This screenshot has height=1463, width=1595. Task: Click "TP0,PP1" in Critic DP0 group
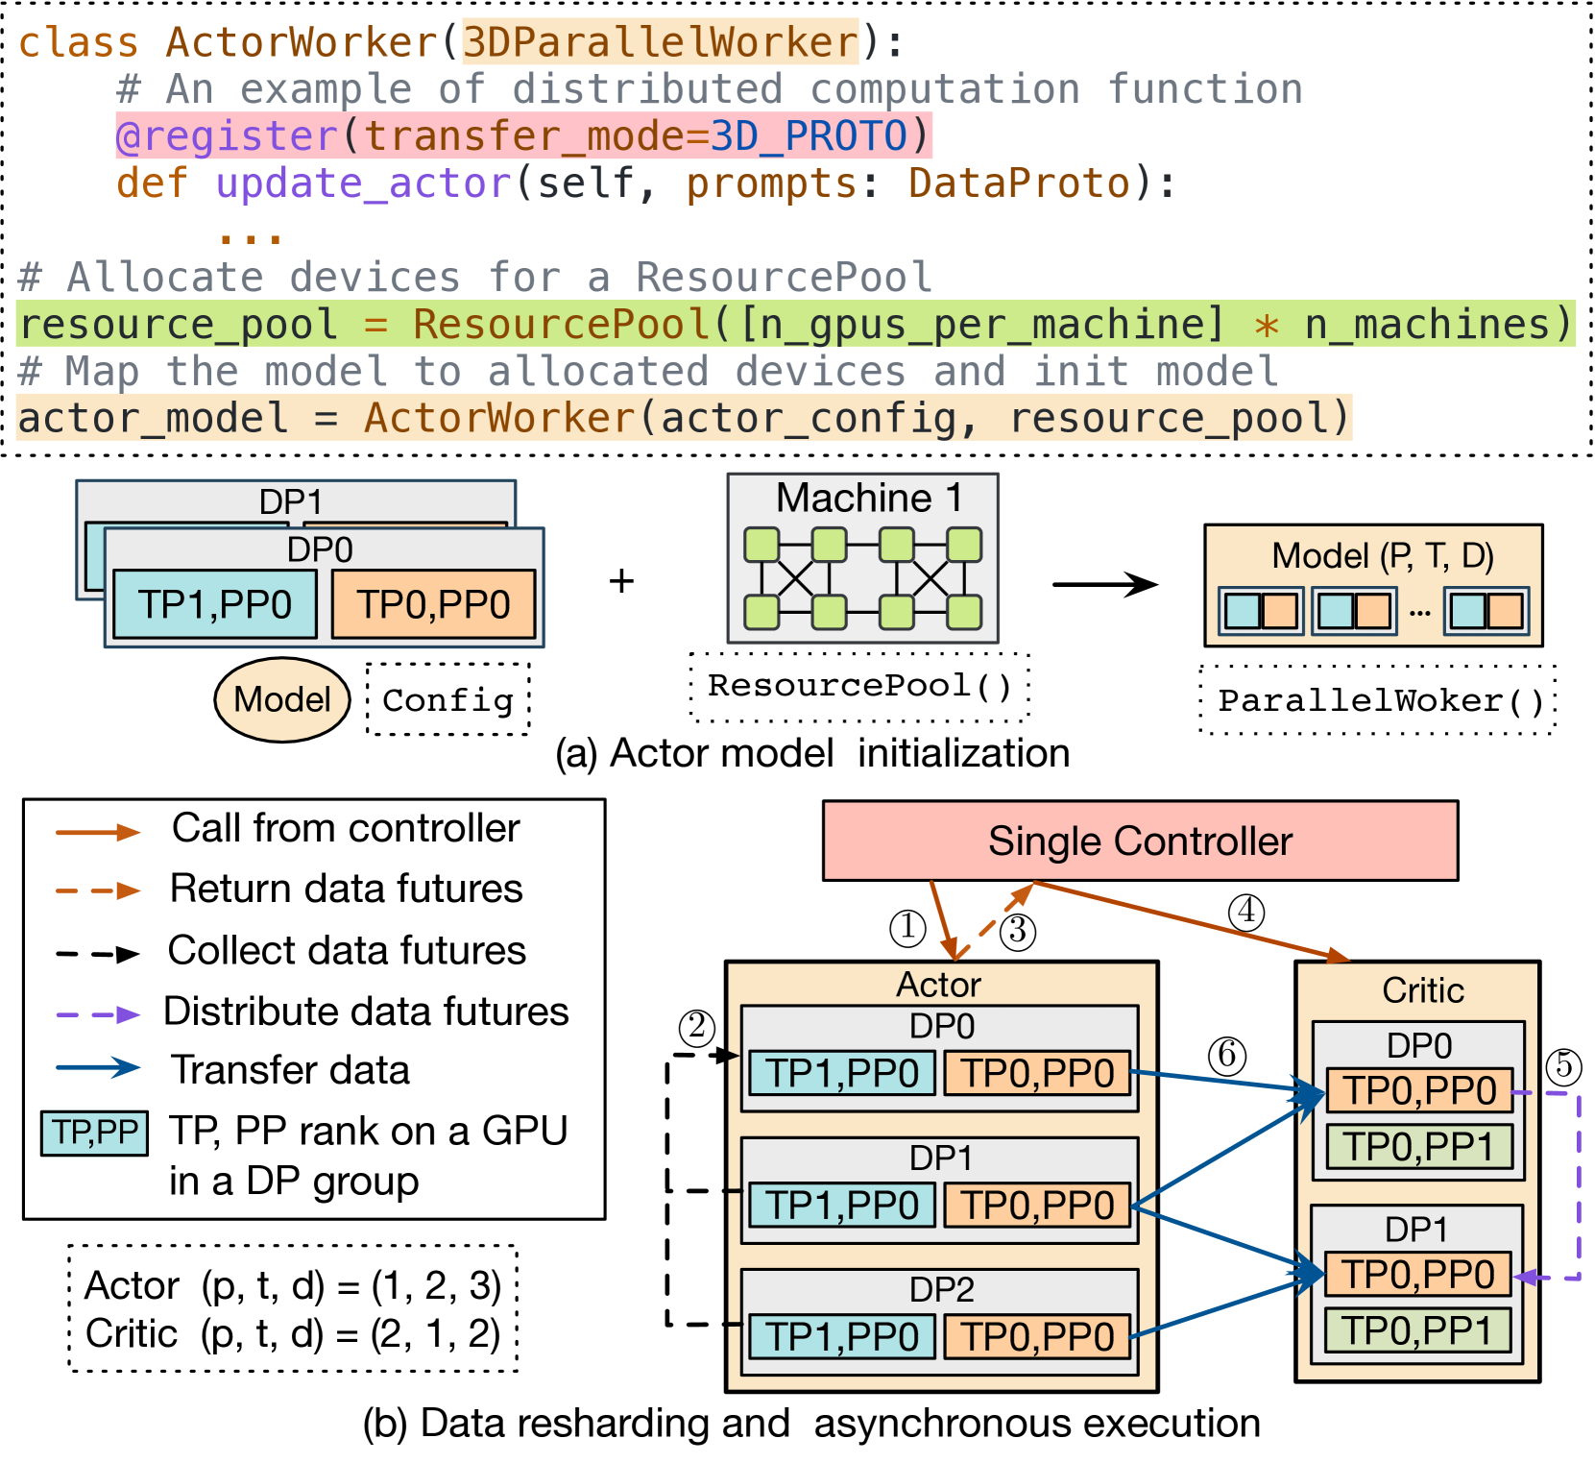pyautogui.click(x=1419, y=1146)
